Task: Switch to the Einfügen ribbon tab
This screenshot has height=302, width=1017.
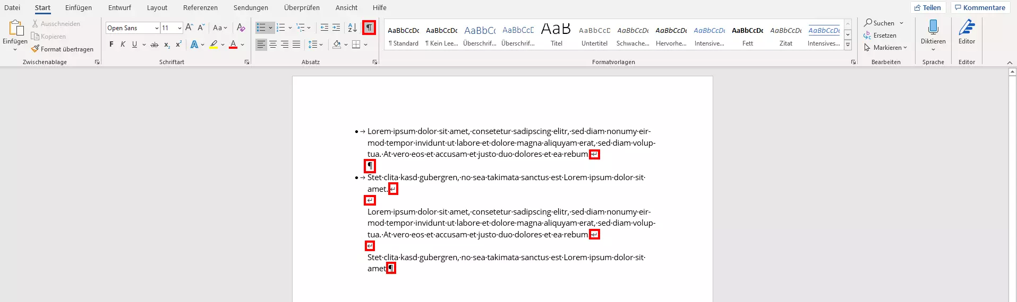Action: [x=79, y=7]
